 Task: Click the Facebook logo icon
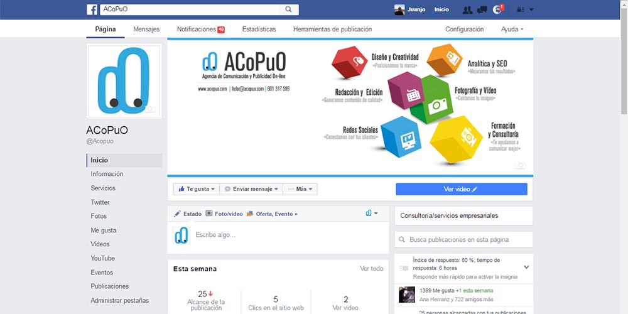(92, 9)
